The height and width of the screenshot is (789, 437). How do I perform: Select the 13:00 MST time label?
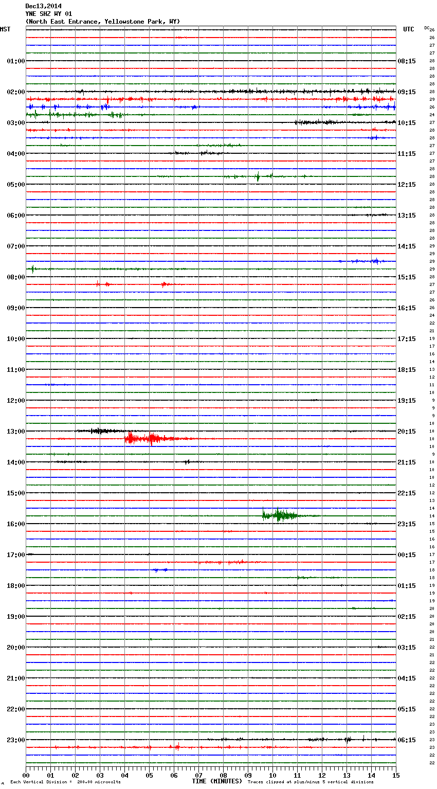pyautogui.click(x=16, y=432)
